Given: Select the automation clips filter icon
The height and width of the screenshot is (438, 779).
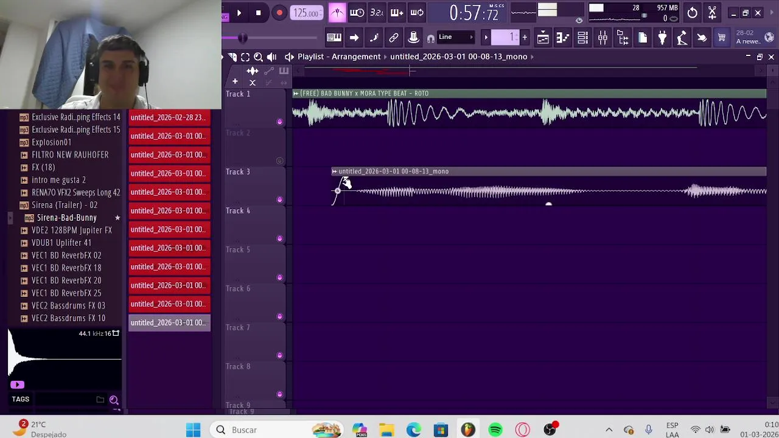Looking at the screenshot, I should [x=268, y=71].
